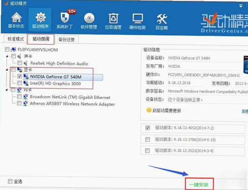This screenshot has width=248, height=190.
Task: Select Broadcom NetLink (TM) Gigabit Ethernet row
Action: [70, 97]
